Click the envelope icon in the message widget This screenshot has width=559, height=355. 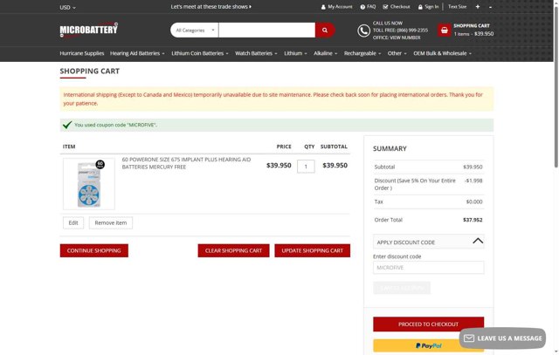pyautogui.click(x=469, y=338)
